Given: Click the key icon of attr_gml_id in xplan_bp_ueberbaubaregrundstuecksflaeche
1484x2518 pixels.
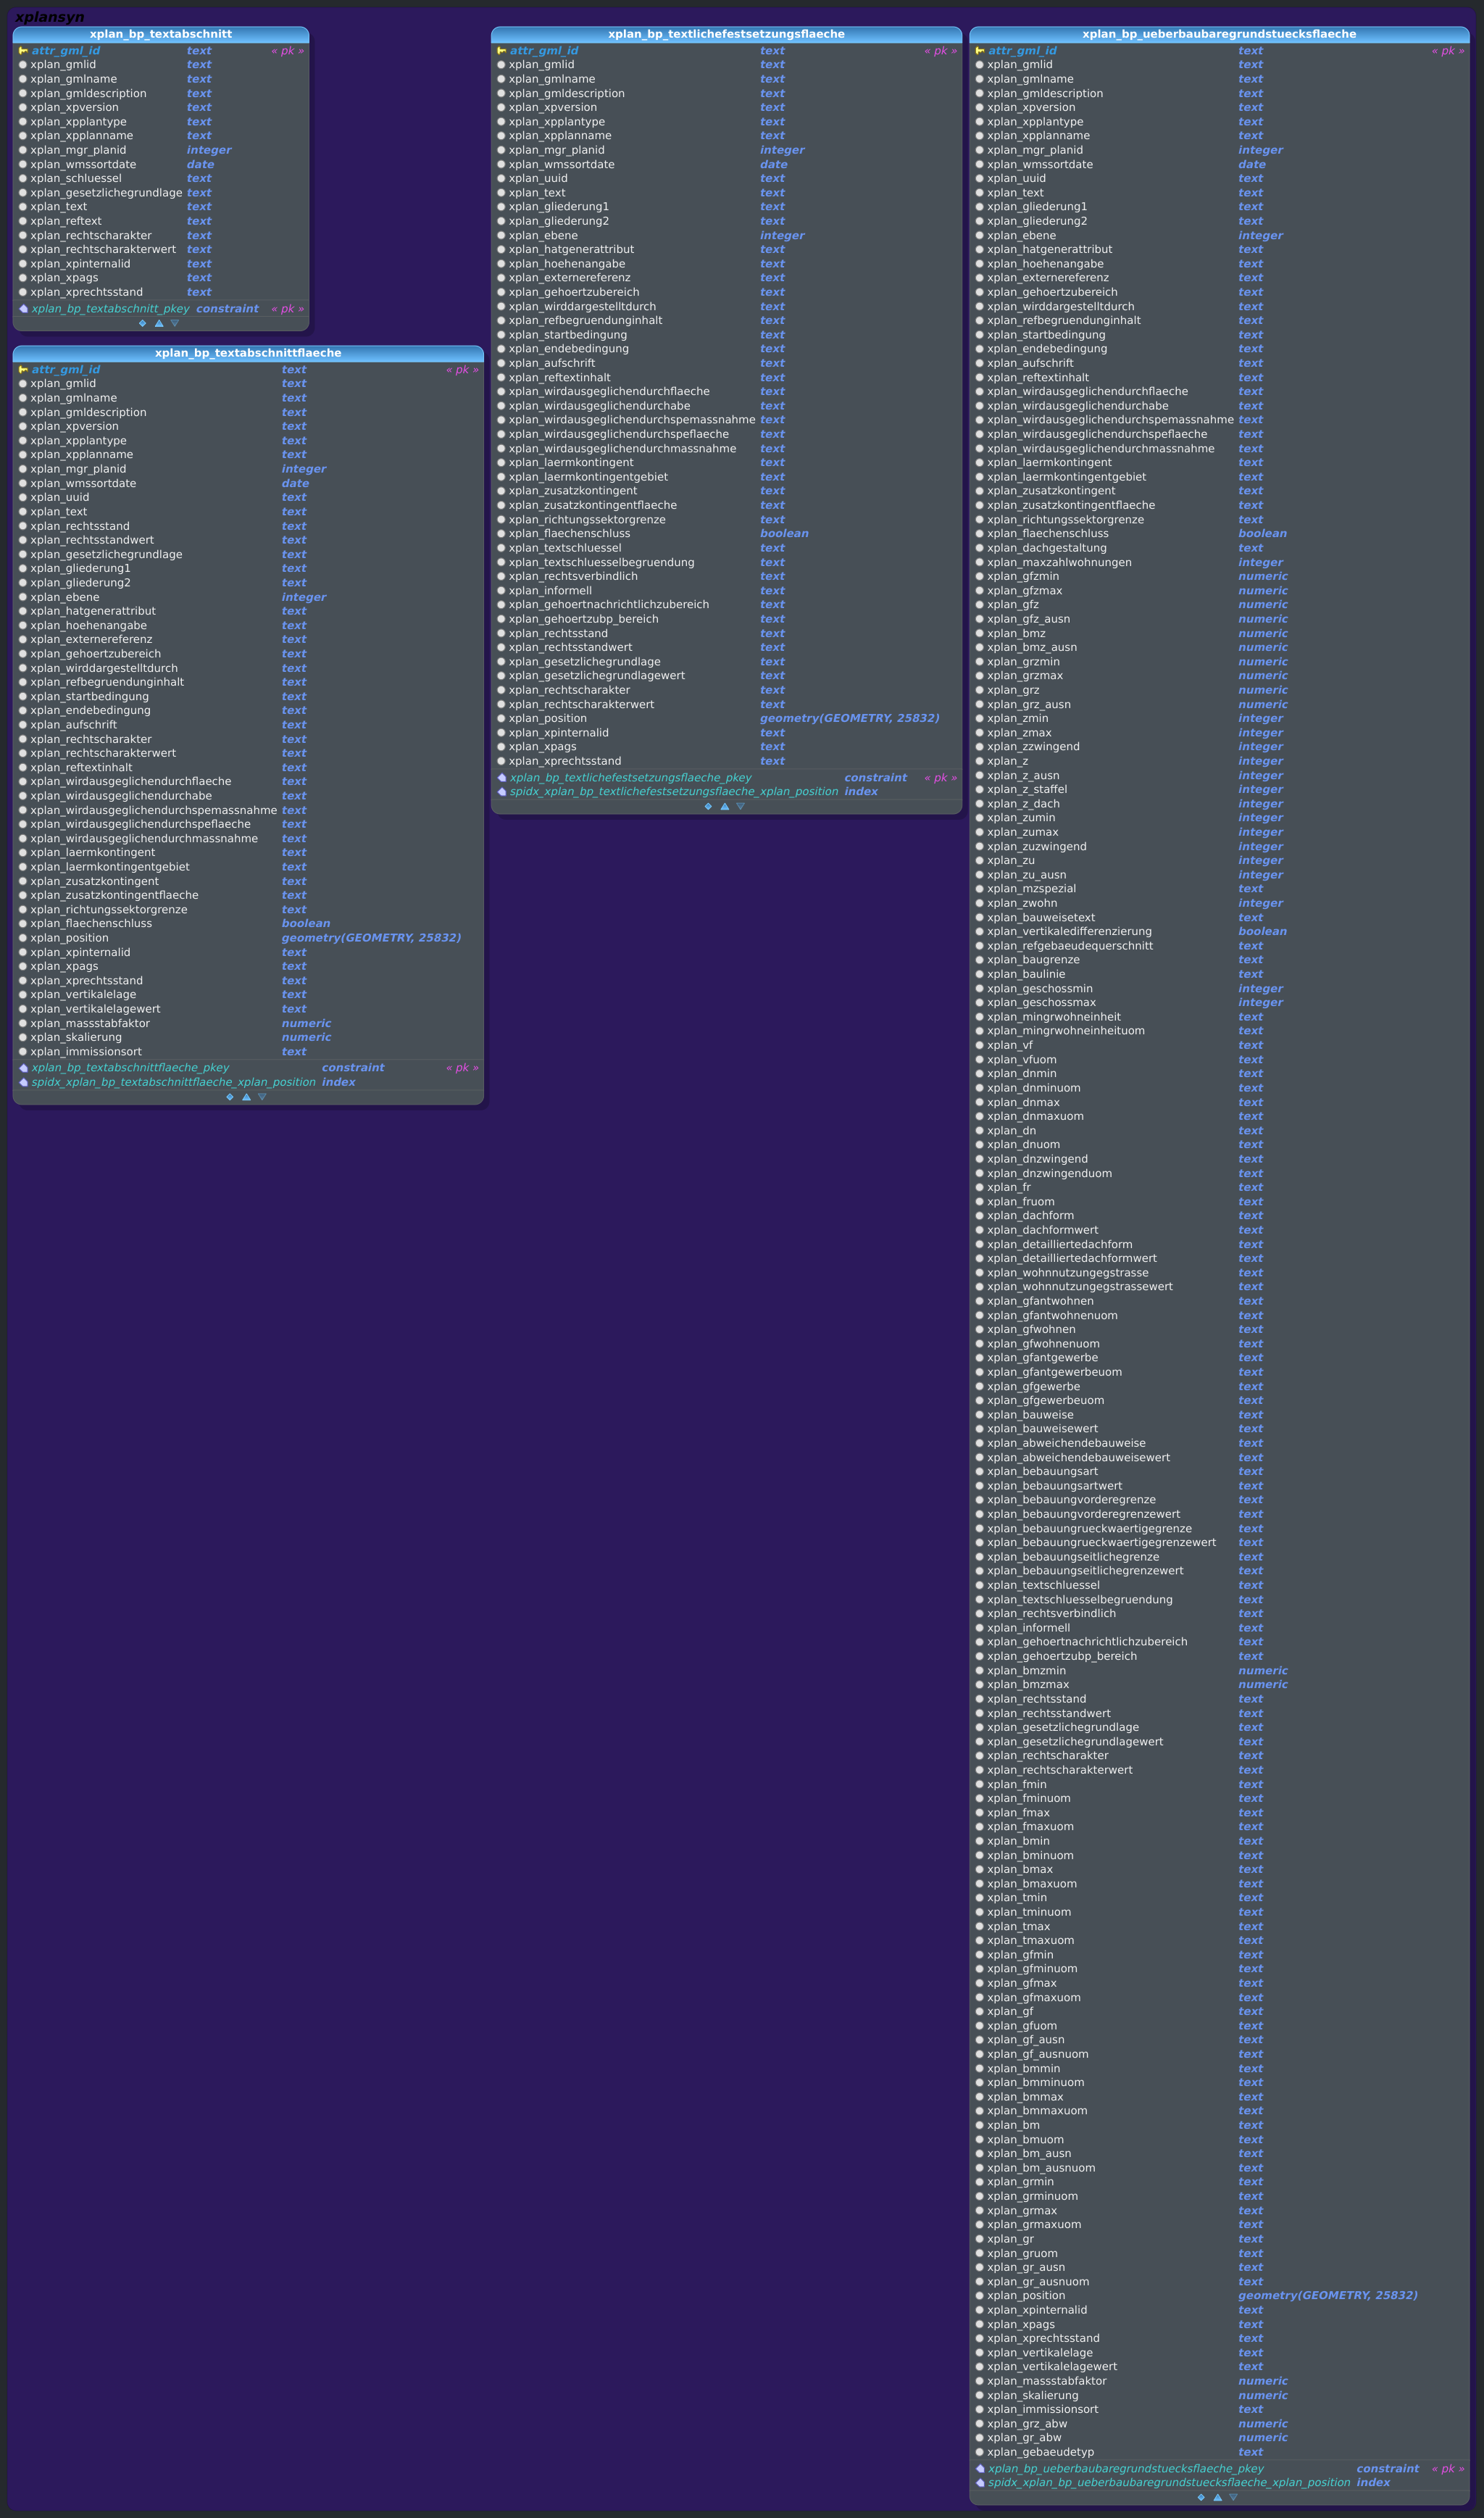Looking at the screenshot, I should 980,51.
